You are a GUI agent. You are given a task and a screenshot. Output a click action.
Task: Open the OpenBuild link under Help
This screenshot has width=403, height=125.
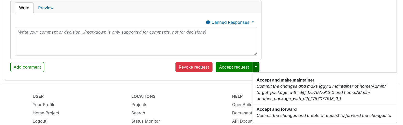pos(242,105)
